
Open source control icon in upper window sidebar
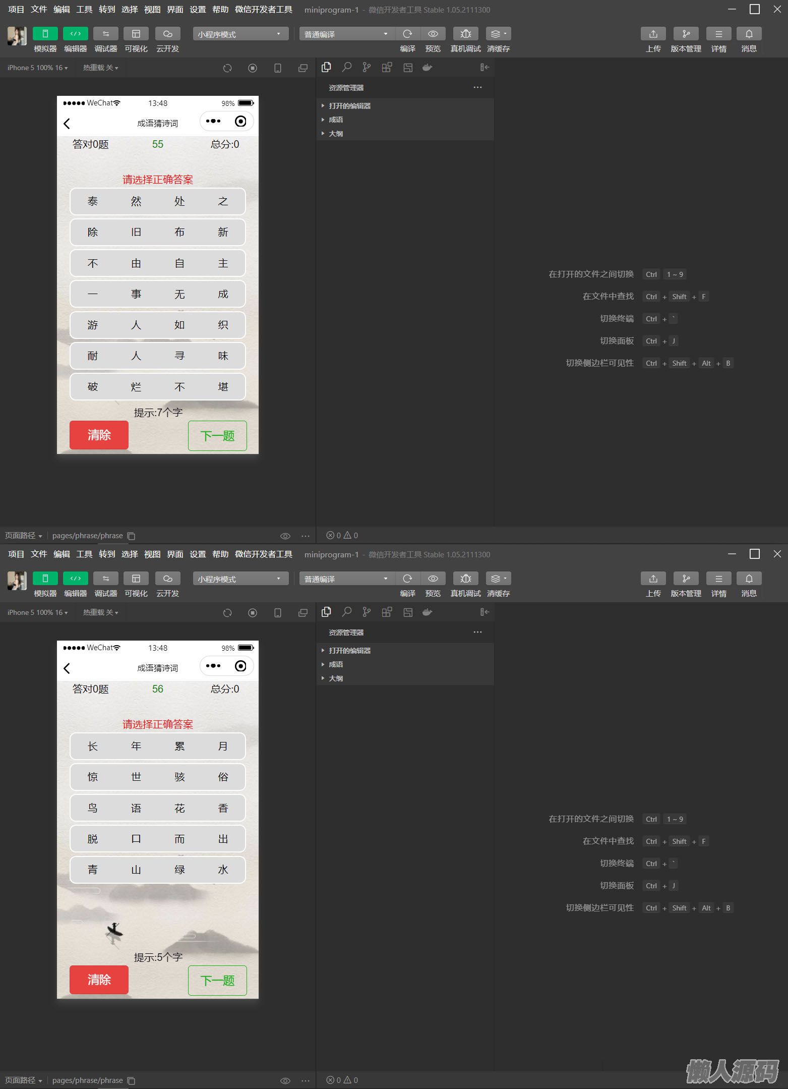(x=367, y=67)
